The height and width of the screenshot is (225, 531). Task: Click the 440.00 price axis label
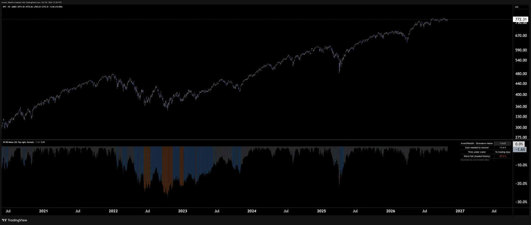coord(521,84)
